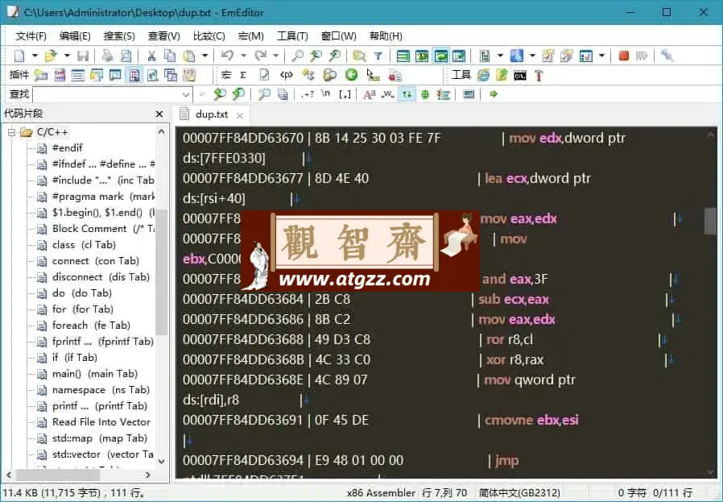Image resolution: width=723 pixels, height=502 pixels.
Task: Click the command prompt tool icon
Action: coord(520,75)
